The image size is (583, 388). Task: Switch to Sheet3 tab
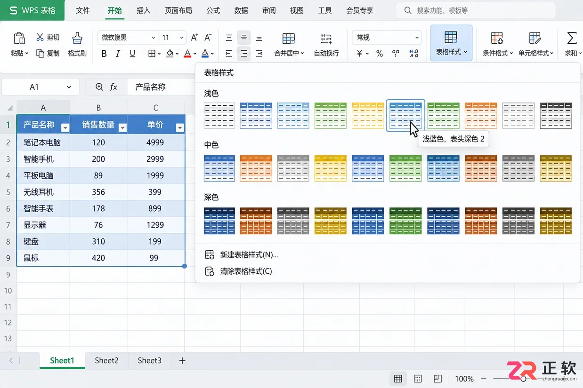[149, 360]
